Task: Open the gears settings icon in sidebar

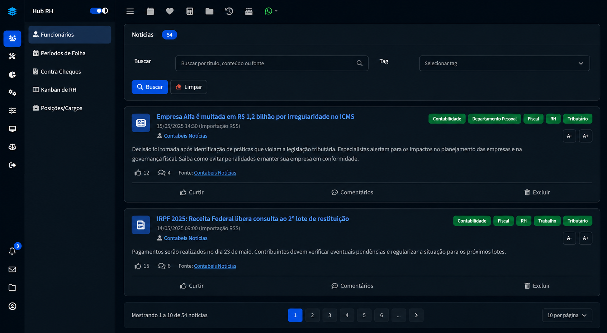Action: (x=12, y=92)
